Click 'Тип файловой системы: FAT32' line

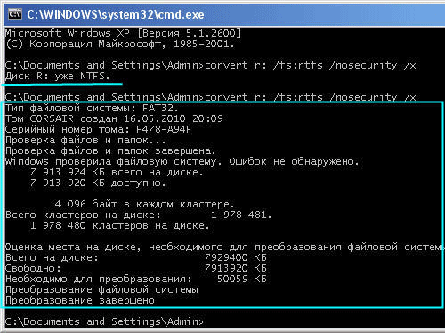tap(92, 108)
